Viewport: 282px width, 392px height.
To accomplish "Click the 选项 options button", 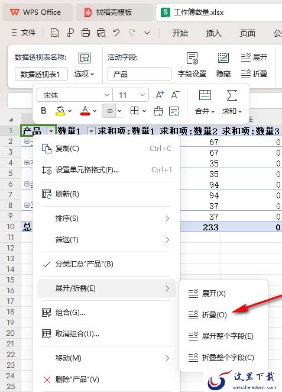I will (85, 74).
